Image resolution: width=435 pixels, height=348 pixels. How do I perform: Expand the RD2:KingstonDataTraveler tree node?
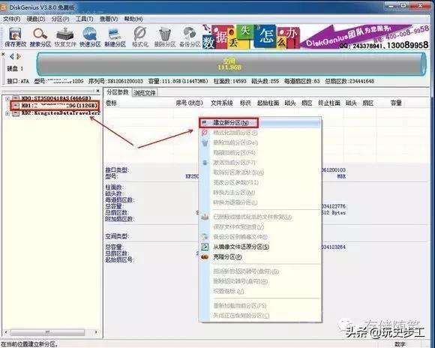pos(7,113)
